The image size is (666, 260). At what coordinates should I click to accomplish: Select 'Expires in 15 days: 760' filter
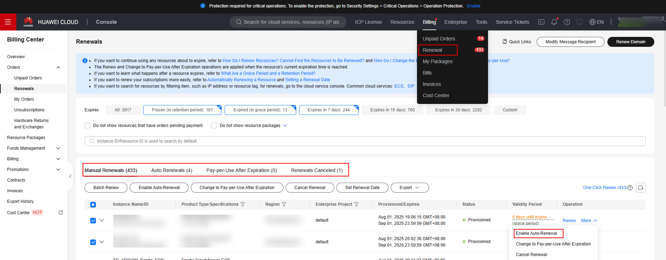point(392,110)
